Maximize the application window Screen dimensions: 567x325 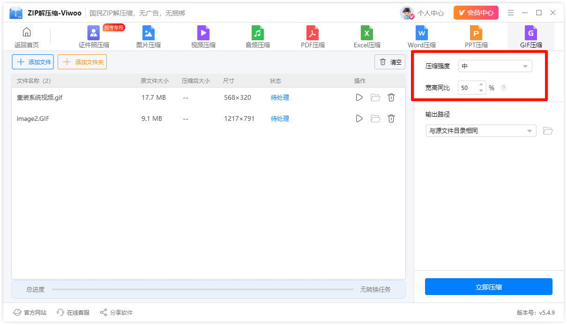click(539, 13)
